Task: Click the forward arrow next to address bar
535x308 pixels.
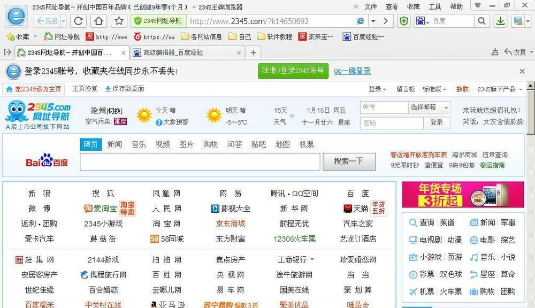Action: [386, 21]
